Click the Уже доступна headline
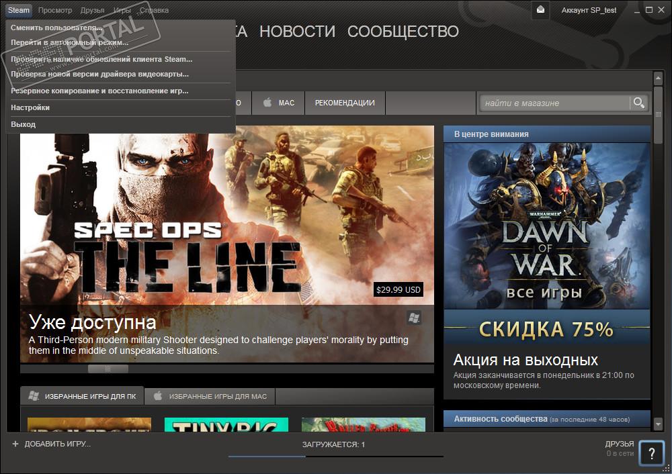This screenshot has height=474, width=672. click(93, 322)
